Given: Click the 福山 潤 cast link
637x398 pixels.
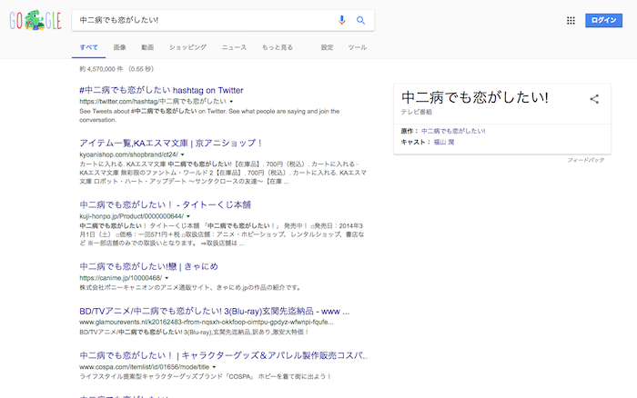Looking at the screenshot, I should 445,142.
